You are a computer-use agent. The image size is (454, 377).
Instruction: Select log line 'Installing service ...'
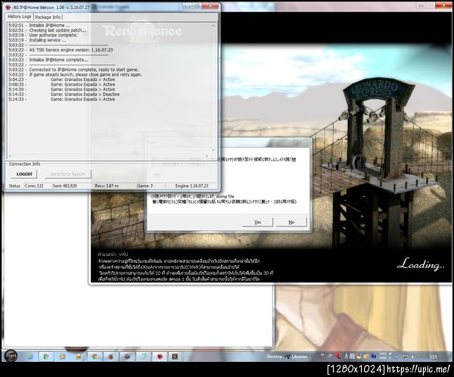[x=48, y=40]
